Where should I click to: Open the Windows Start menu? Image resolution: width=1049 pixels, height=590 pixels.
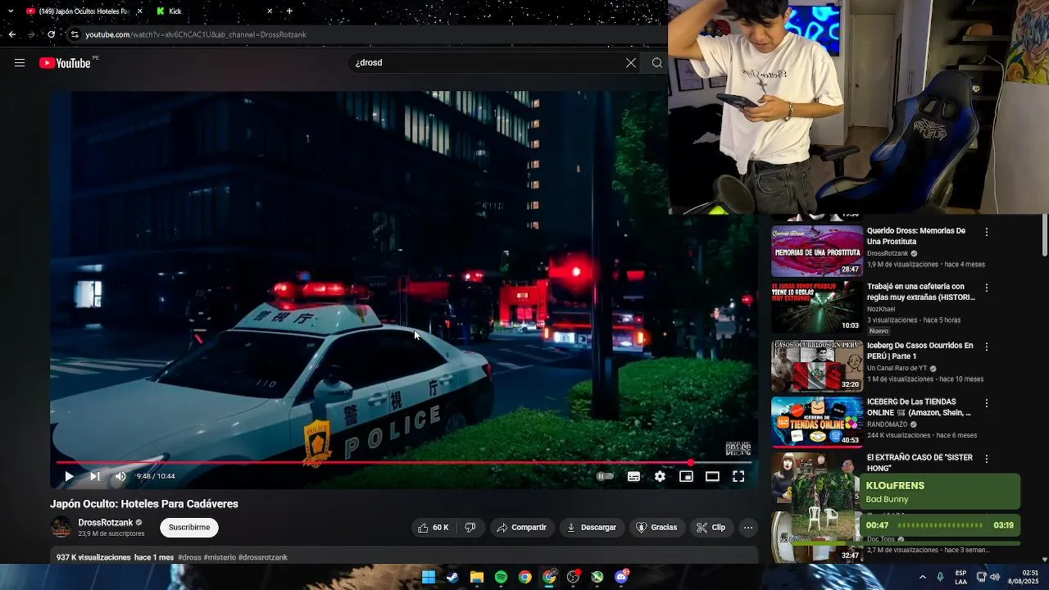pyautogui.click(x=428, y=577)
